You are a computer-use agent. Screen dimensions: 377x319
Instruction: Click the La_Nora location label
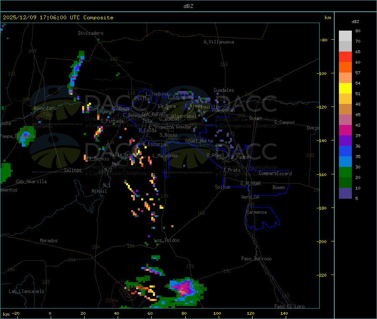(x=167, y=106)
